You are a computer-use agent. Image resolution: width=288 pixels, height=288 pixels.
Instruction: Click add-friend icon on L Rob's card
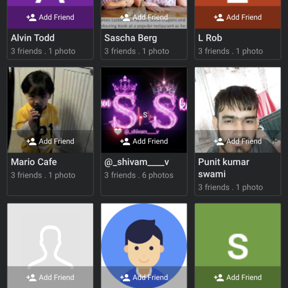pos(219,17)
